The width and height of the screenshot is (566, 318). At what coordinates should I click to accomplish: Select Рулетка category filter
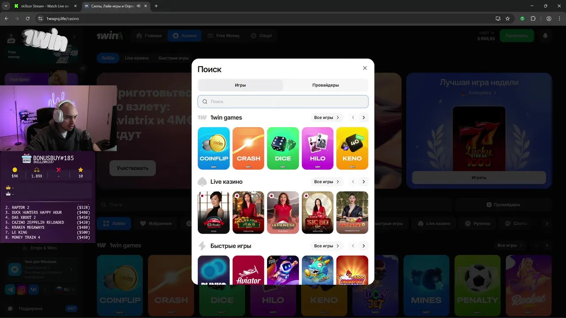(x=478, y=223)
